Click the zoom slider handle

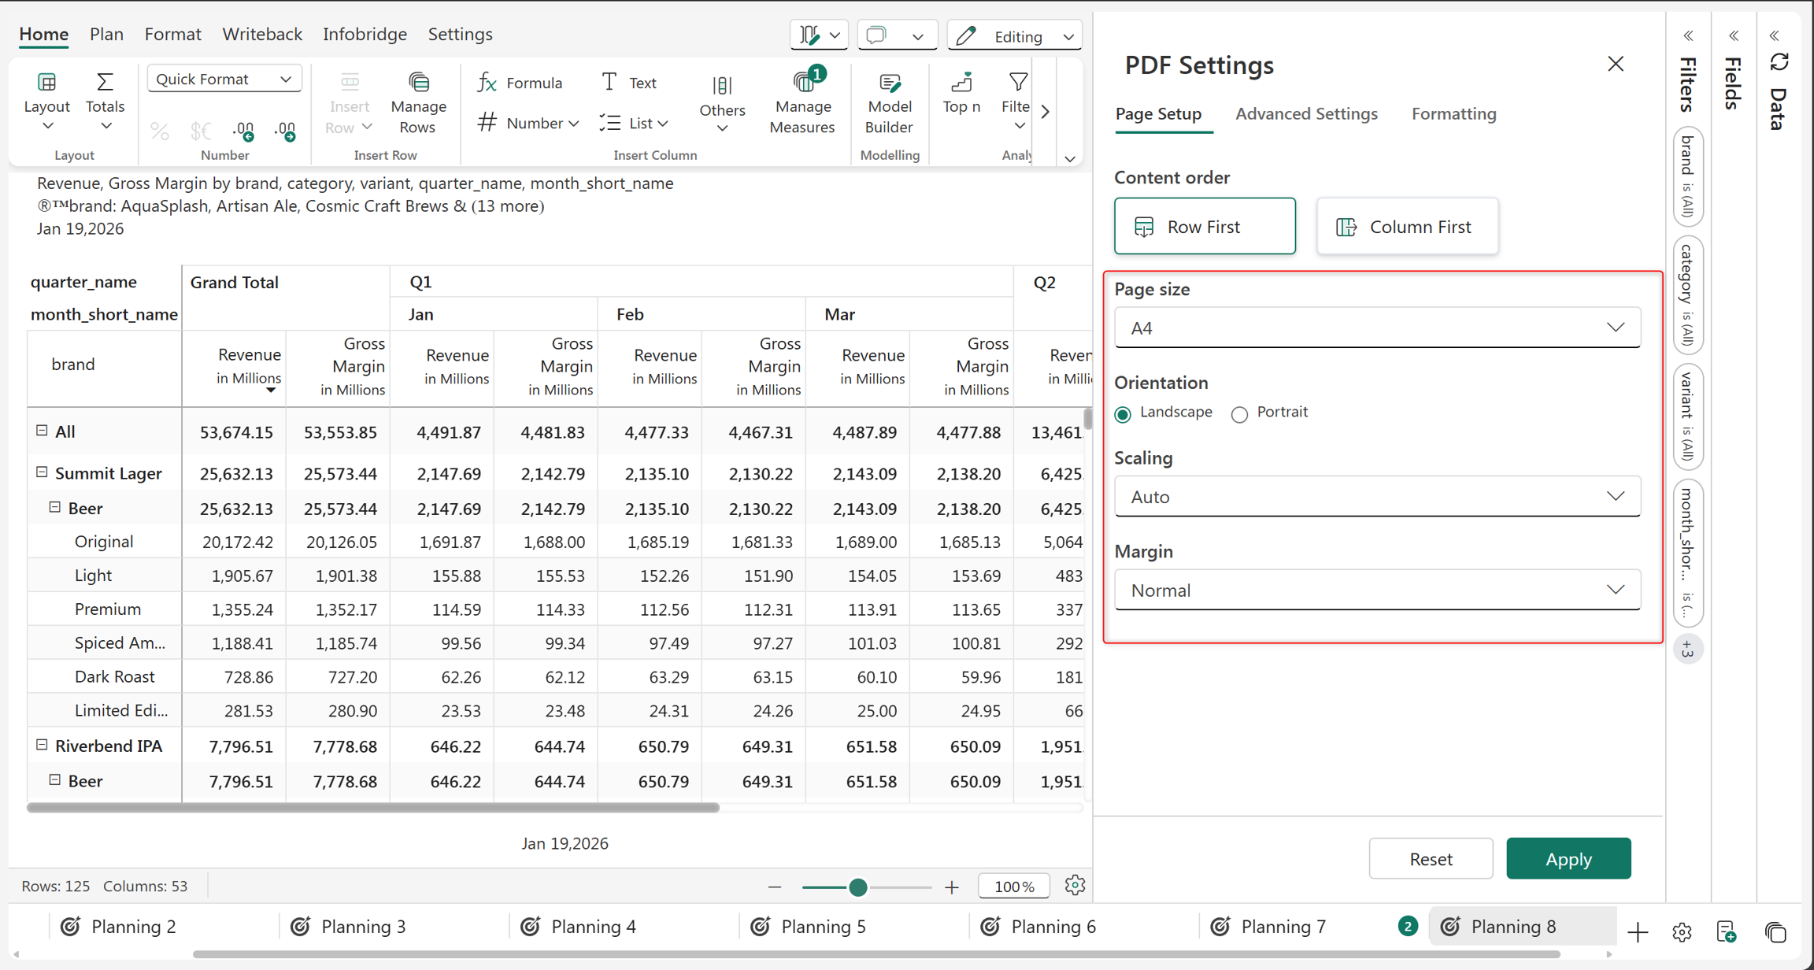[x=858, y=887]
